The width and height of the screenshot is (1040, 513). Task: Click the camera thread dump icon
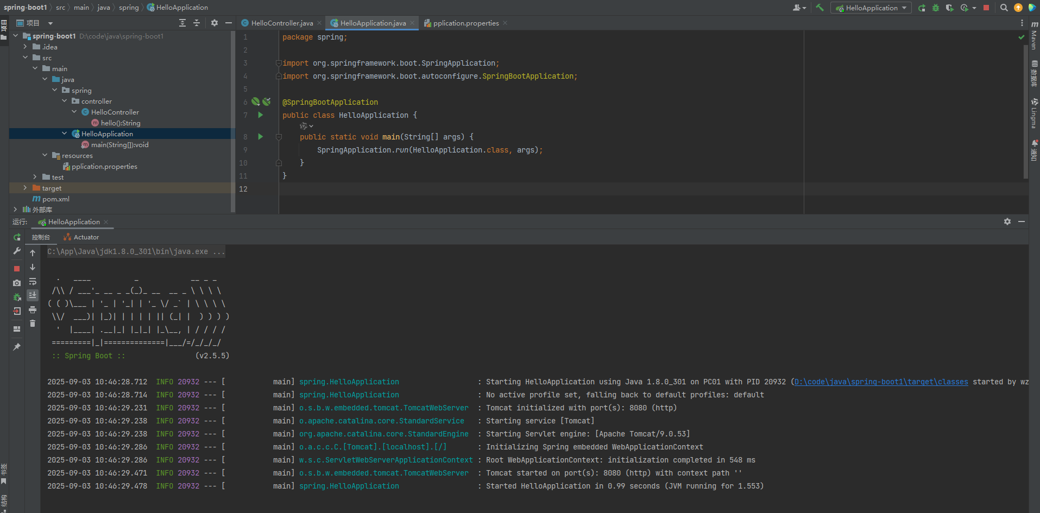pos(17,283)
